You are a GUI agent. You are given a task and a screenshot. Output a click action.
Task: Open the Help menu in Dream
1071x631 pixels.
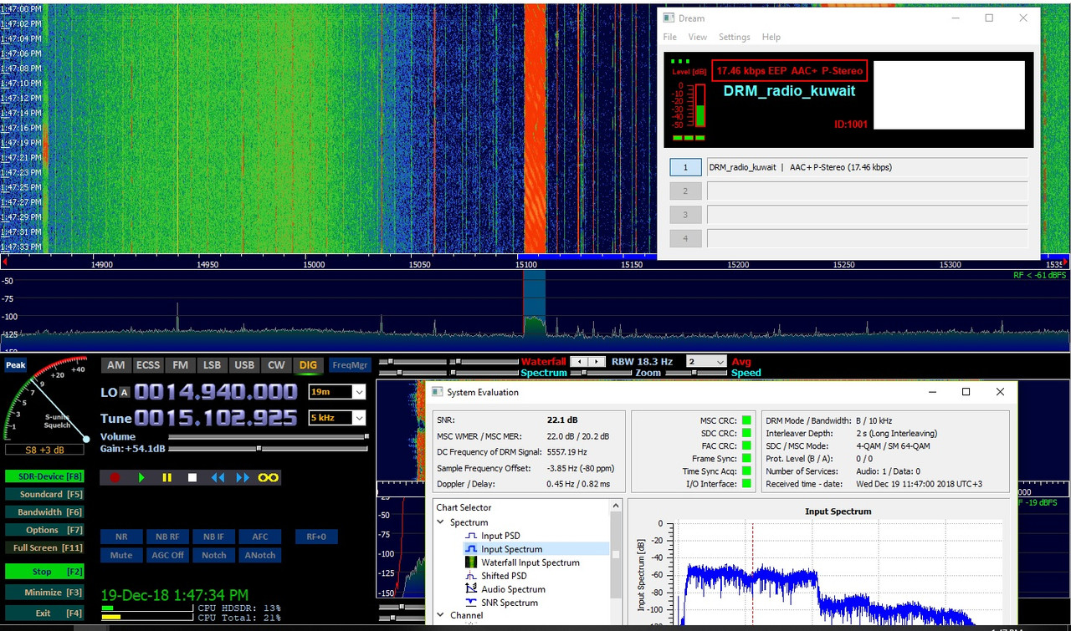pos(771,37)
